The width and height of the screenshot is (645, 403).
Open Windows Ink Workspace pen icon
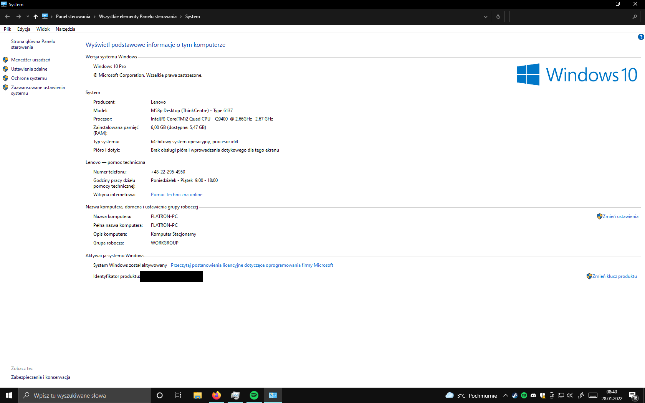581,395
